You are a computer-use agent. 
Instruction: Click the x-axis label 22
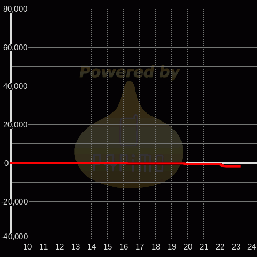pos(220,247)
